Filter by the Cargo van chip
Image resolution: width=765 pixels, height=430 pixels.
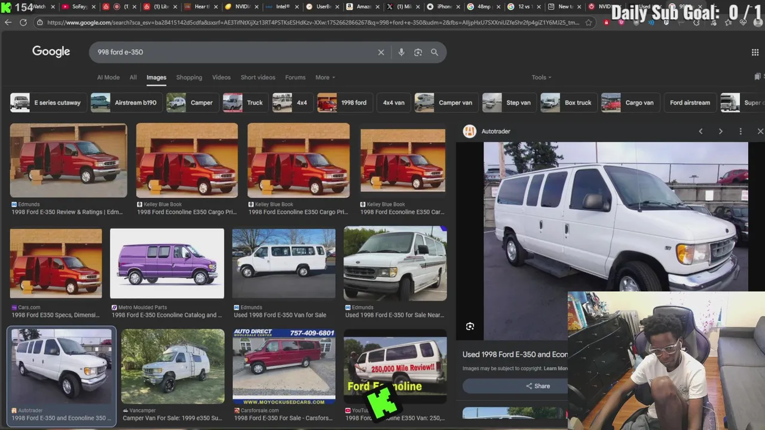(x=630, y=103)
